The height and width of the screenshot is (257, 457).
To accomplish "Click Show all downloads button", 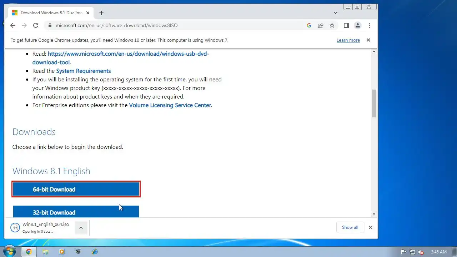I will (350, 227).
